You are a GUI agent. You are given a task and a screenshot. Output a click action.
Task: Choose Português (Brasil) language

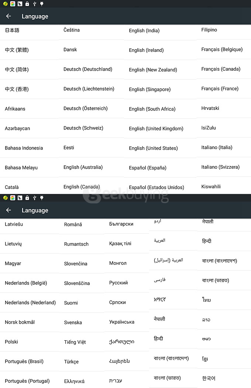tap(24, 361)
